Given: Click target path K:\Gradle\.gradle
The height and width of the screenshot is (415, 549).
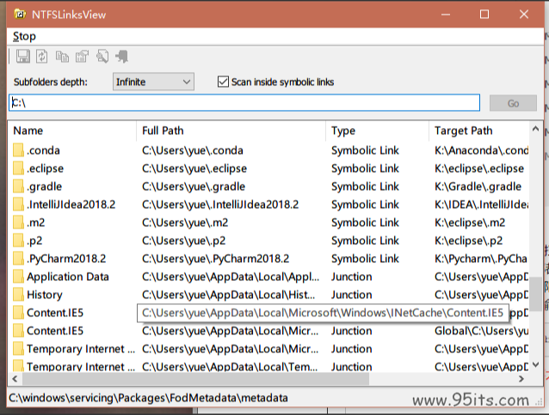Looking at the screenshot, I should coord(478,186).
